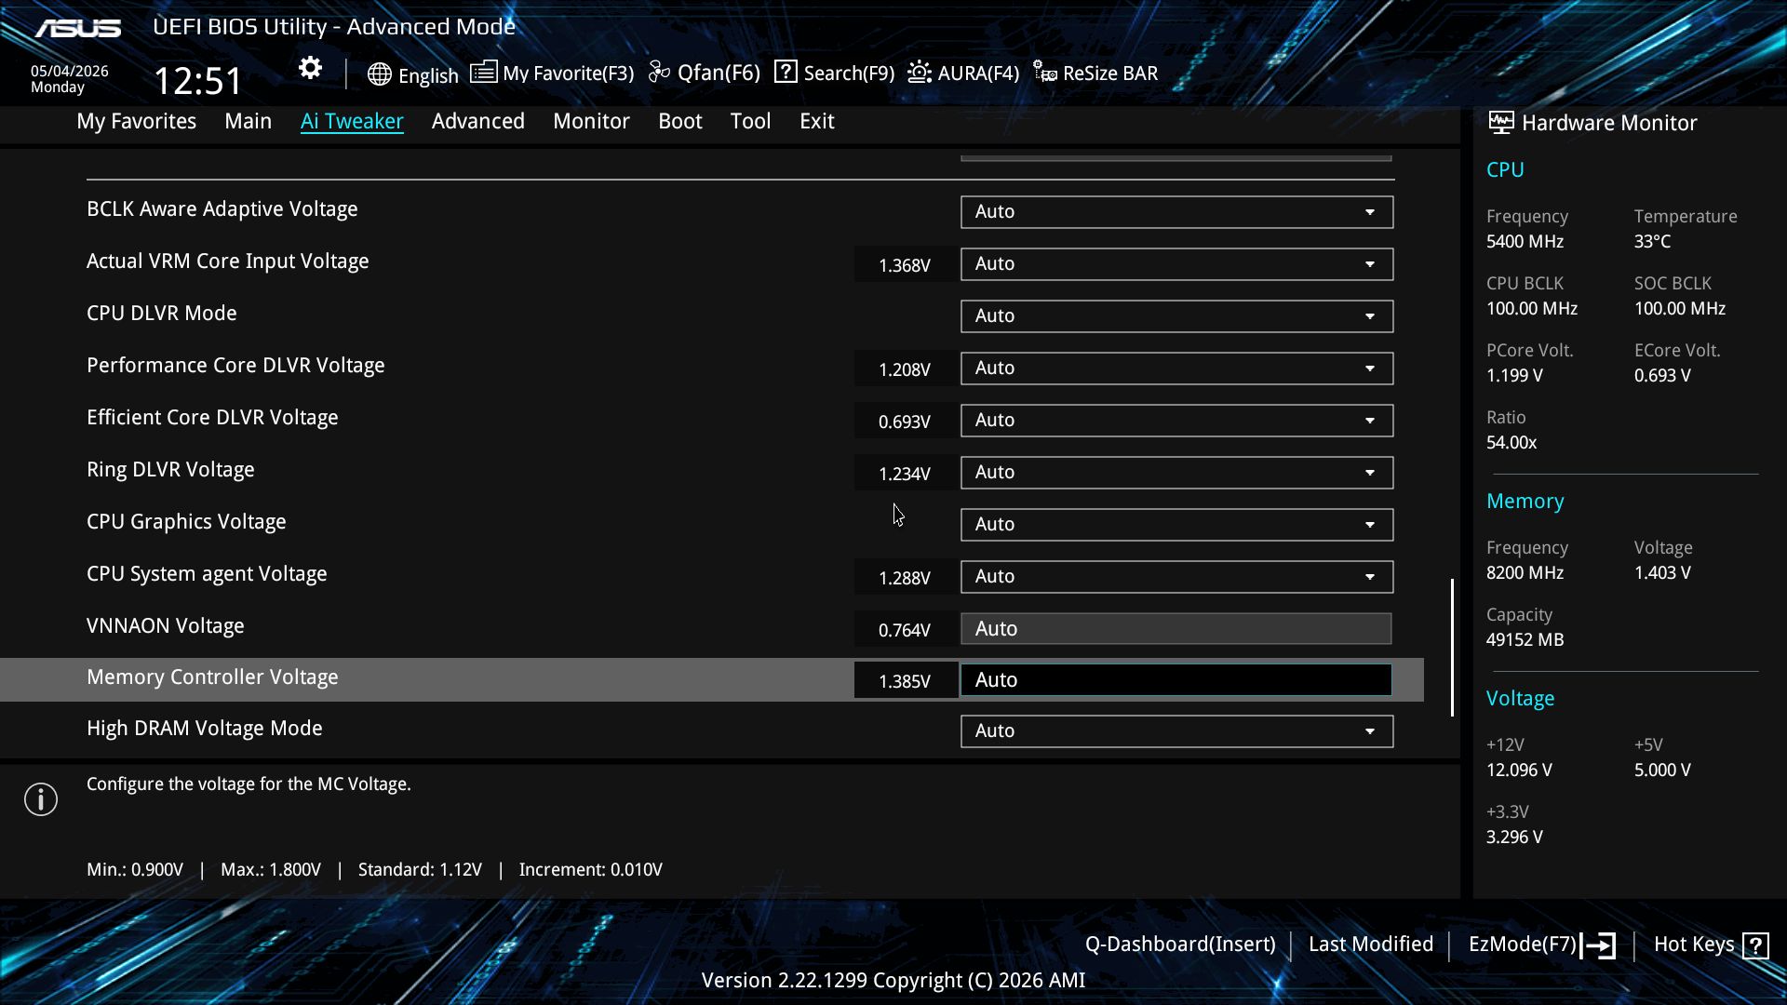Select the Exit tab

817,121
